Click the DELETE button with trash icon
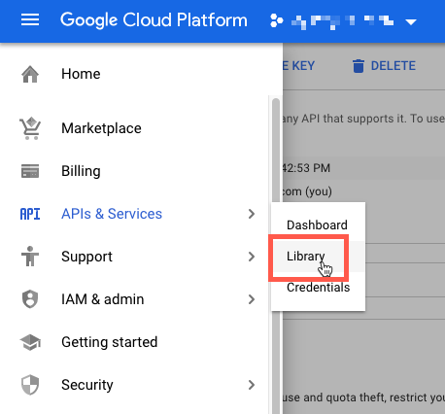This screenshot has height=414, width=445. pos(384,66)
